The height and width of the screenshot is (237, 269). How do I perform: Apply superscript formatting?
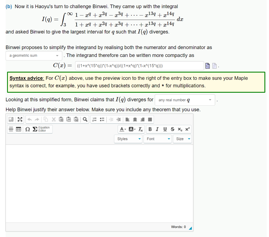pos(187,129)
